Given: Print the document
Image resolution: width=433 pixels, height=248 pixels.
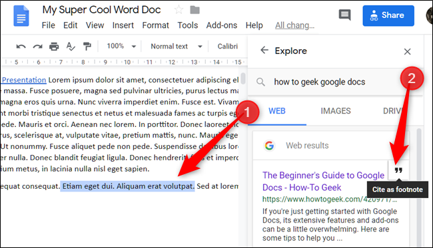Looking at the screenshot, I should [x=54, y=47].
